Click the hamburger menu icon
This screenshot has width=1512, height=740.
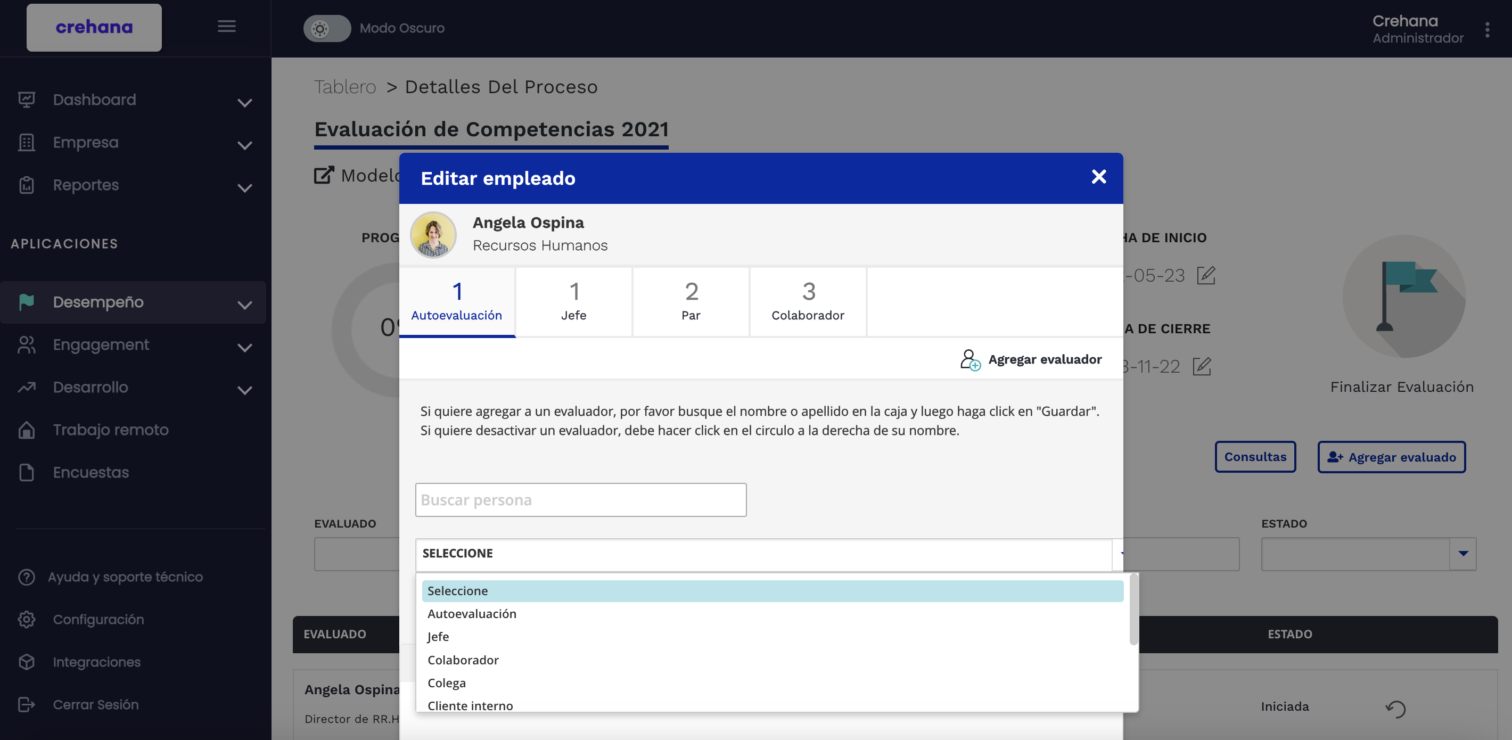(x=227, y=27)
